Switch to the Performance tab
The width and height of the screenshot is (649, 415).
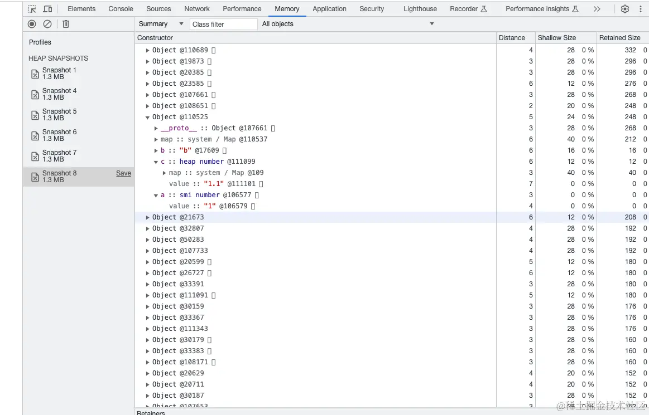(242, 9)
